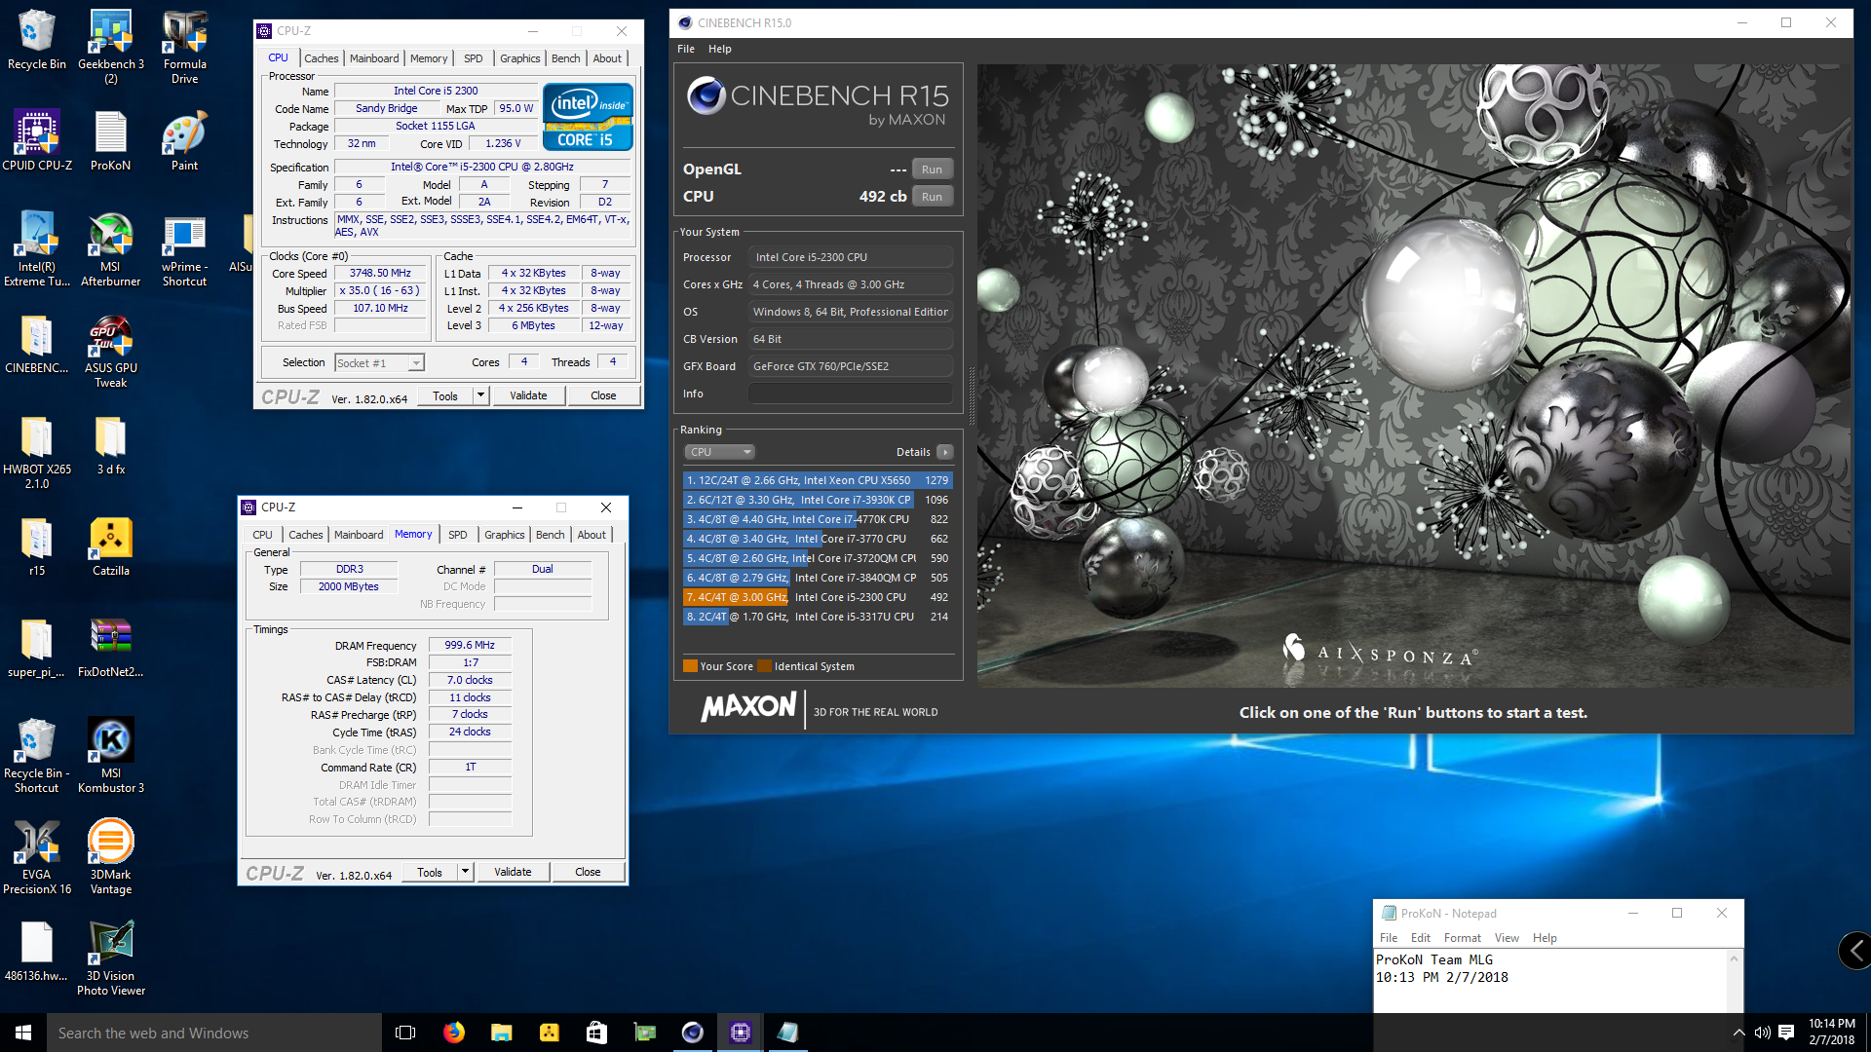Open Graphics tab in lower CPU-Z window
The image size is (1871, 1052).
[x=504, y=535]
